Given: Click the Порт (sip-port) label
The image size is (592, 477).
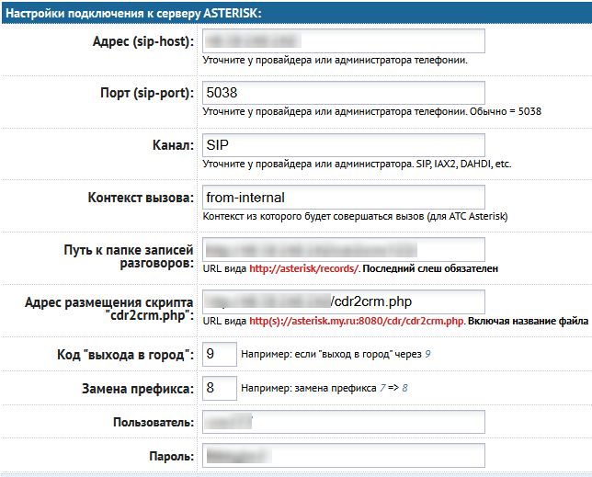Looking at the screenshot, I should pyautogui.click(x=147, y=93).
